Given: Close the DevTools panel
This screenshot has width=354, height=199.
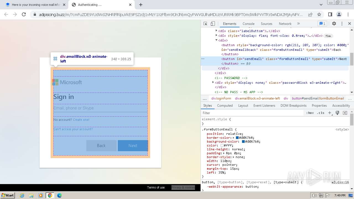Looking at the screenshot, I should click(x=349, y=24).
